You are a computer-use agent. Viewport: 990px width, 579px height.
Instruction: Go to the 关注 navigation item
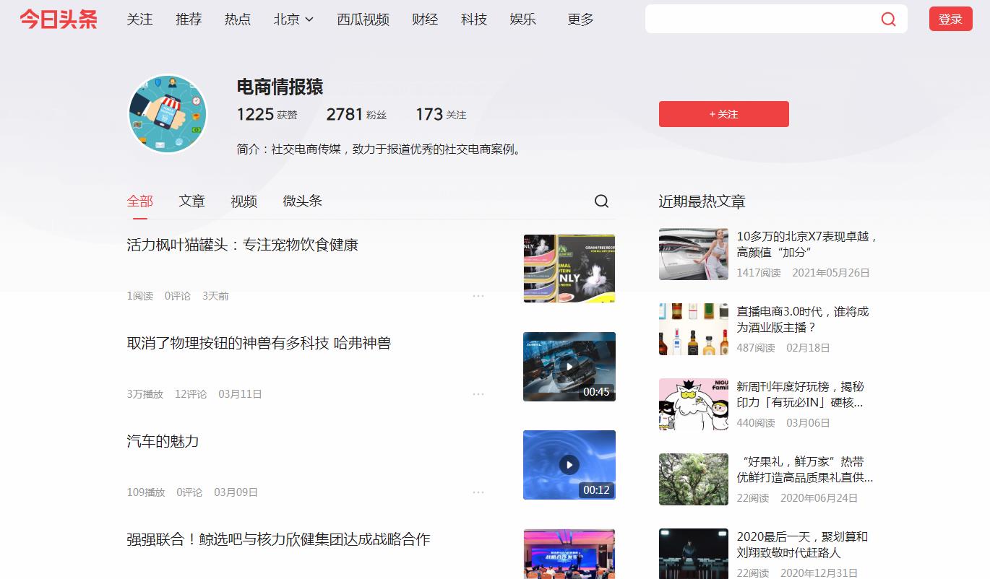tap(139, 19)
